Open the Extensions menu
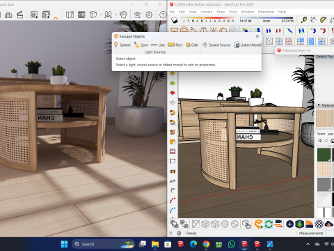 point(266,12)
